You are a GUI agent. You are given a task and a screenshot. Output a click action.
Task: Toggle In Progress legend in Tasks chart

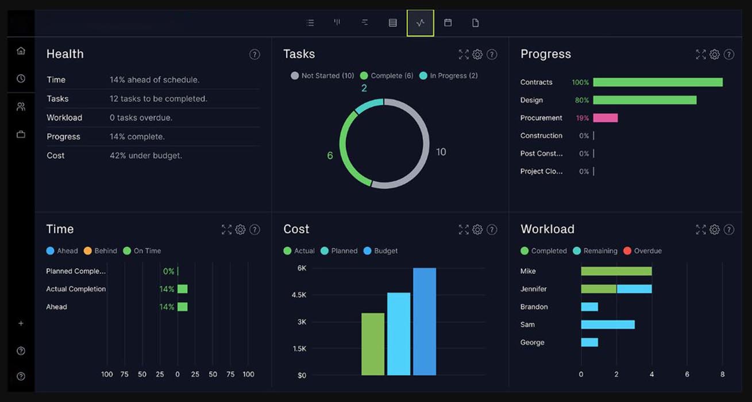point(449,76)
